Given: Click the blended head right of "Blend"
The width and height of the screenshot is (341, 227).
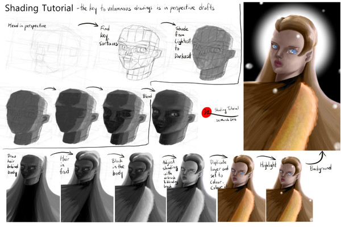Looking at the screenshot, I should pos(173,117).
